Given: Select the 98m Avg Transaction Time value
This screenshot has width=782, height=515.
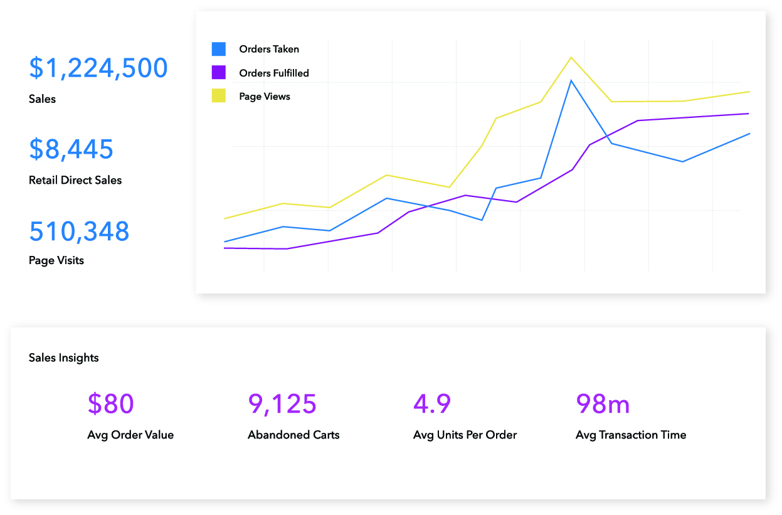Looking at the screenshot, I should tap(603, 404).
